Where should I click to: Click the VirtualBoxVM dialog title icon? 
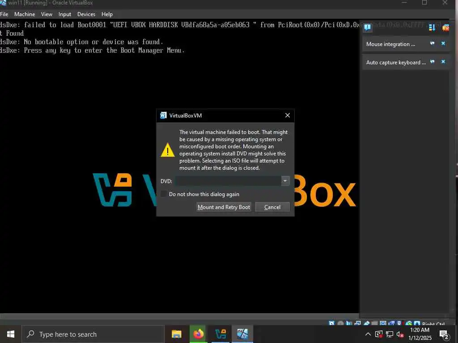tap(163, 115)
